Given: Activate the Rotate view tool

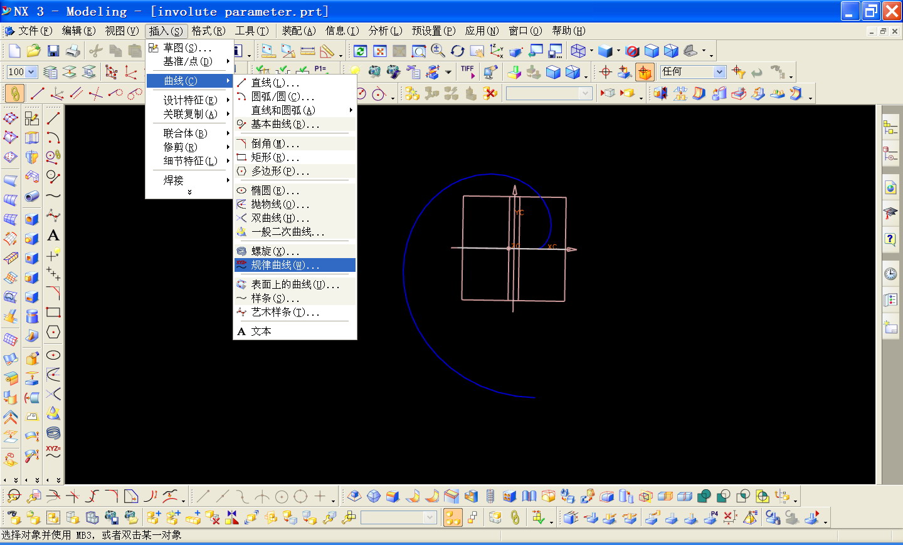Looking at the screenshot, I should (x=458, y=51).
